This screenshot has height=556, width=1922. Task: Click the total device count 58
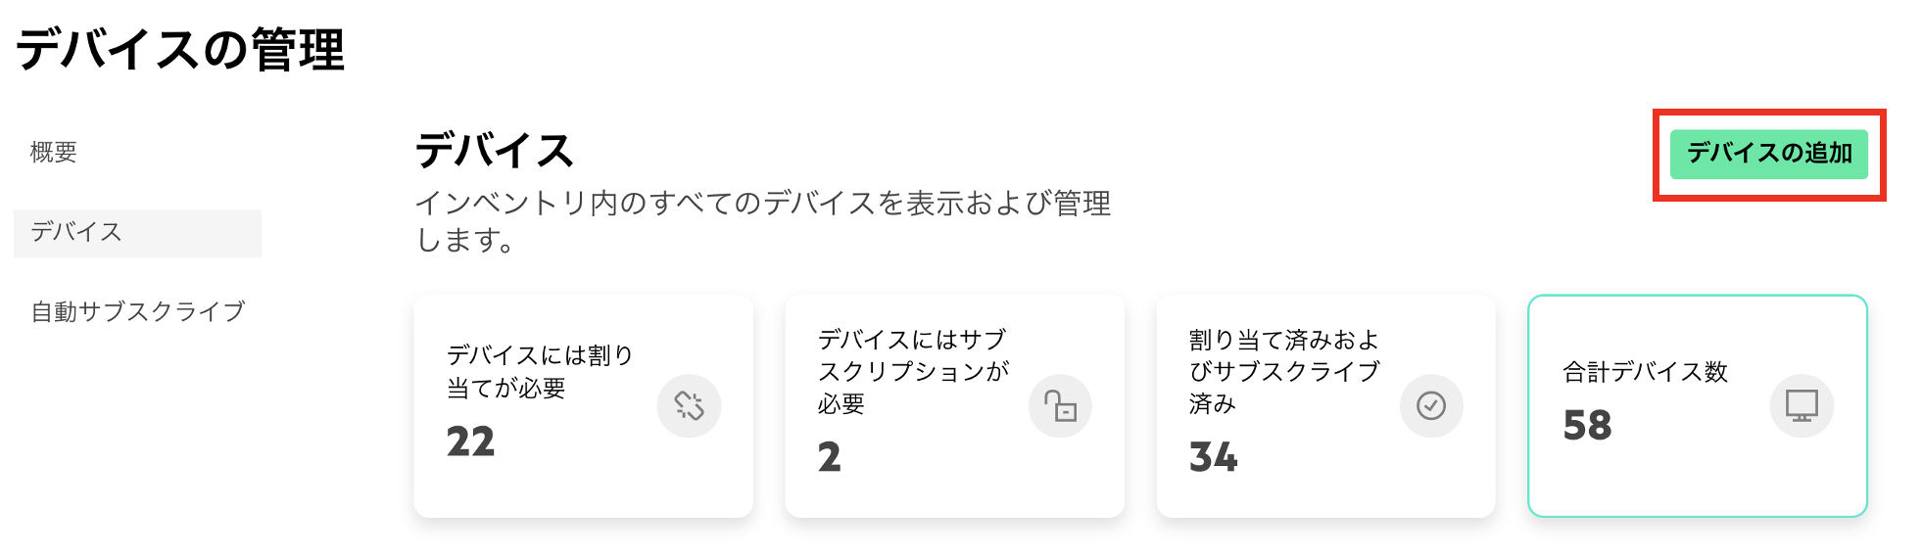coord(1587,426)
